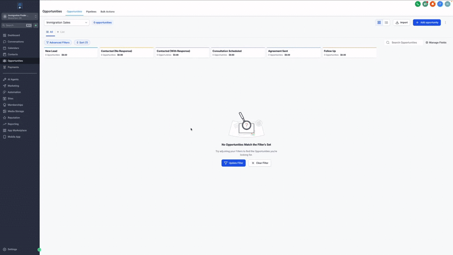This screenshot has height=255, width=453.
Task: Switch to the board grid view
Action: click(379, 23)
